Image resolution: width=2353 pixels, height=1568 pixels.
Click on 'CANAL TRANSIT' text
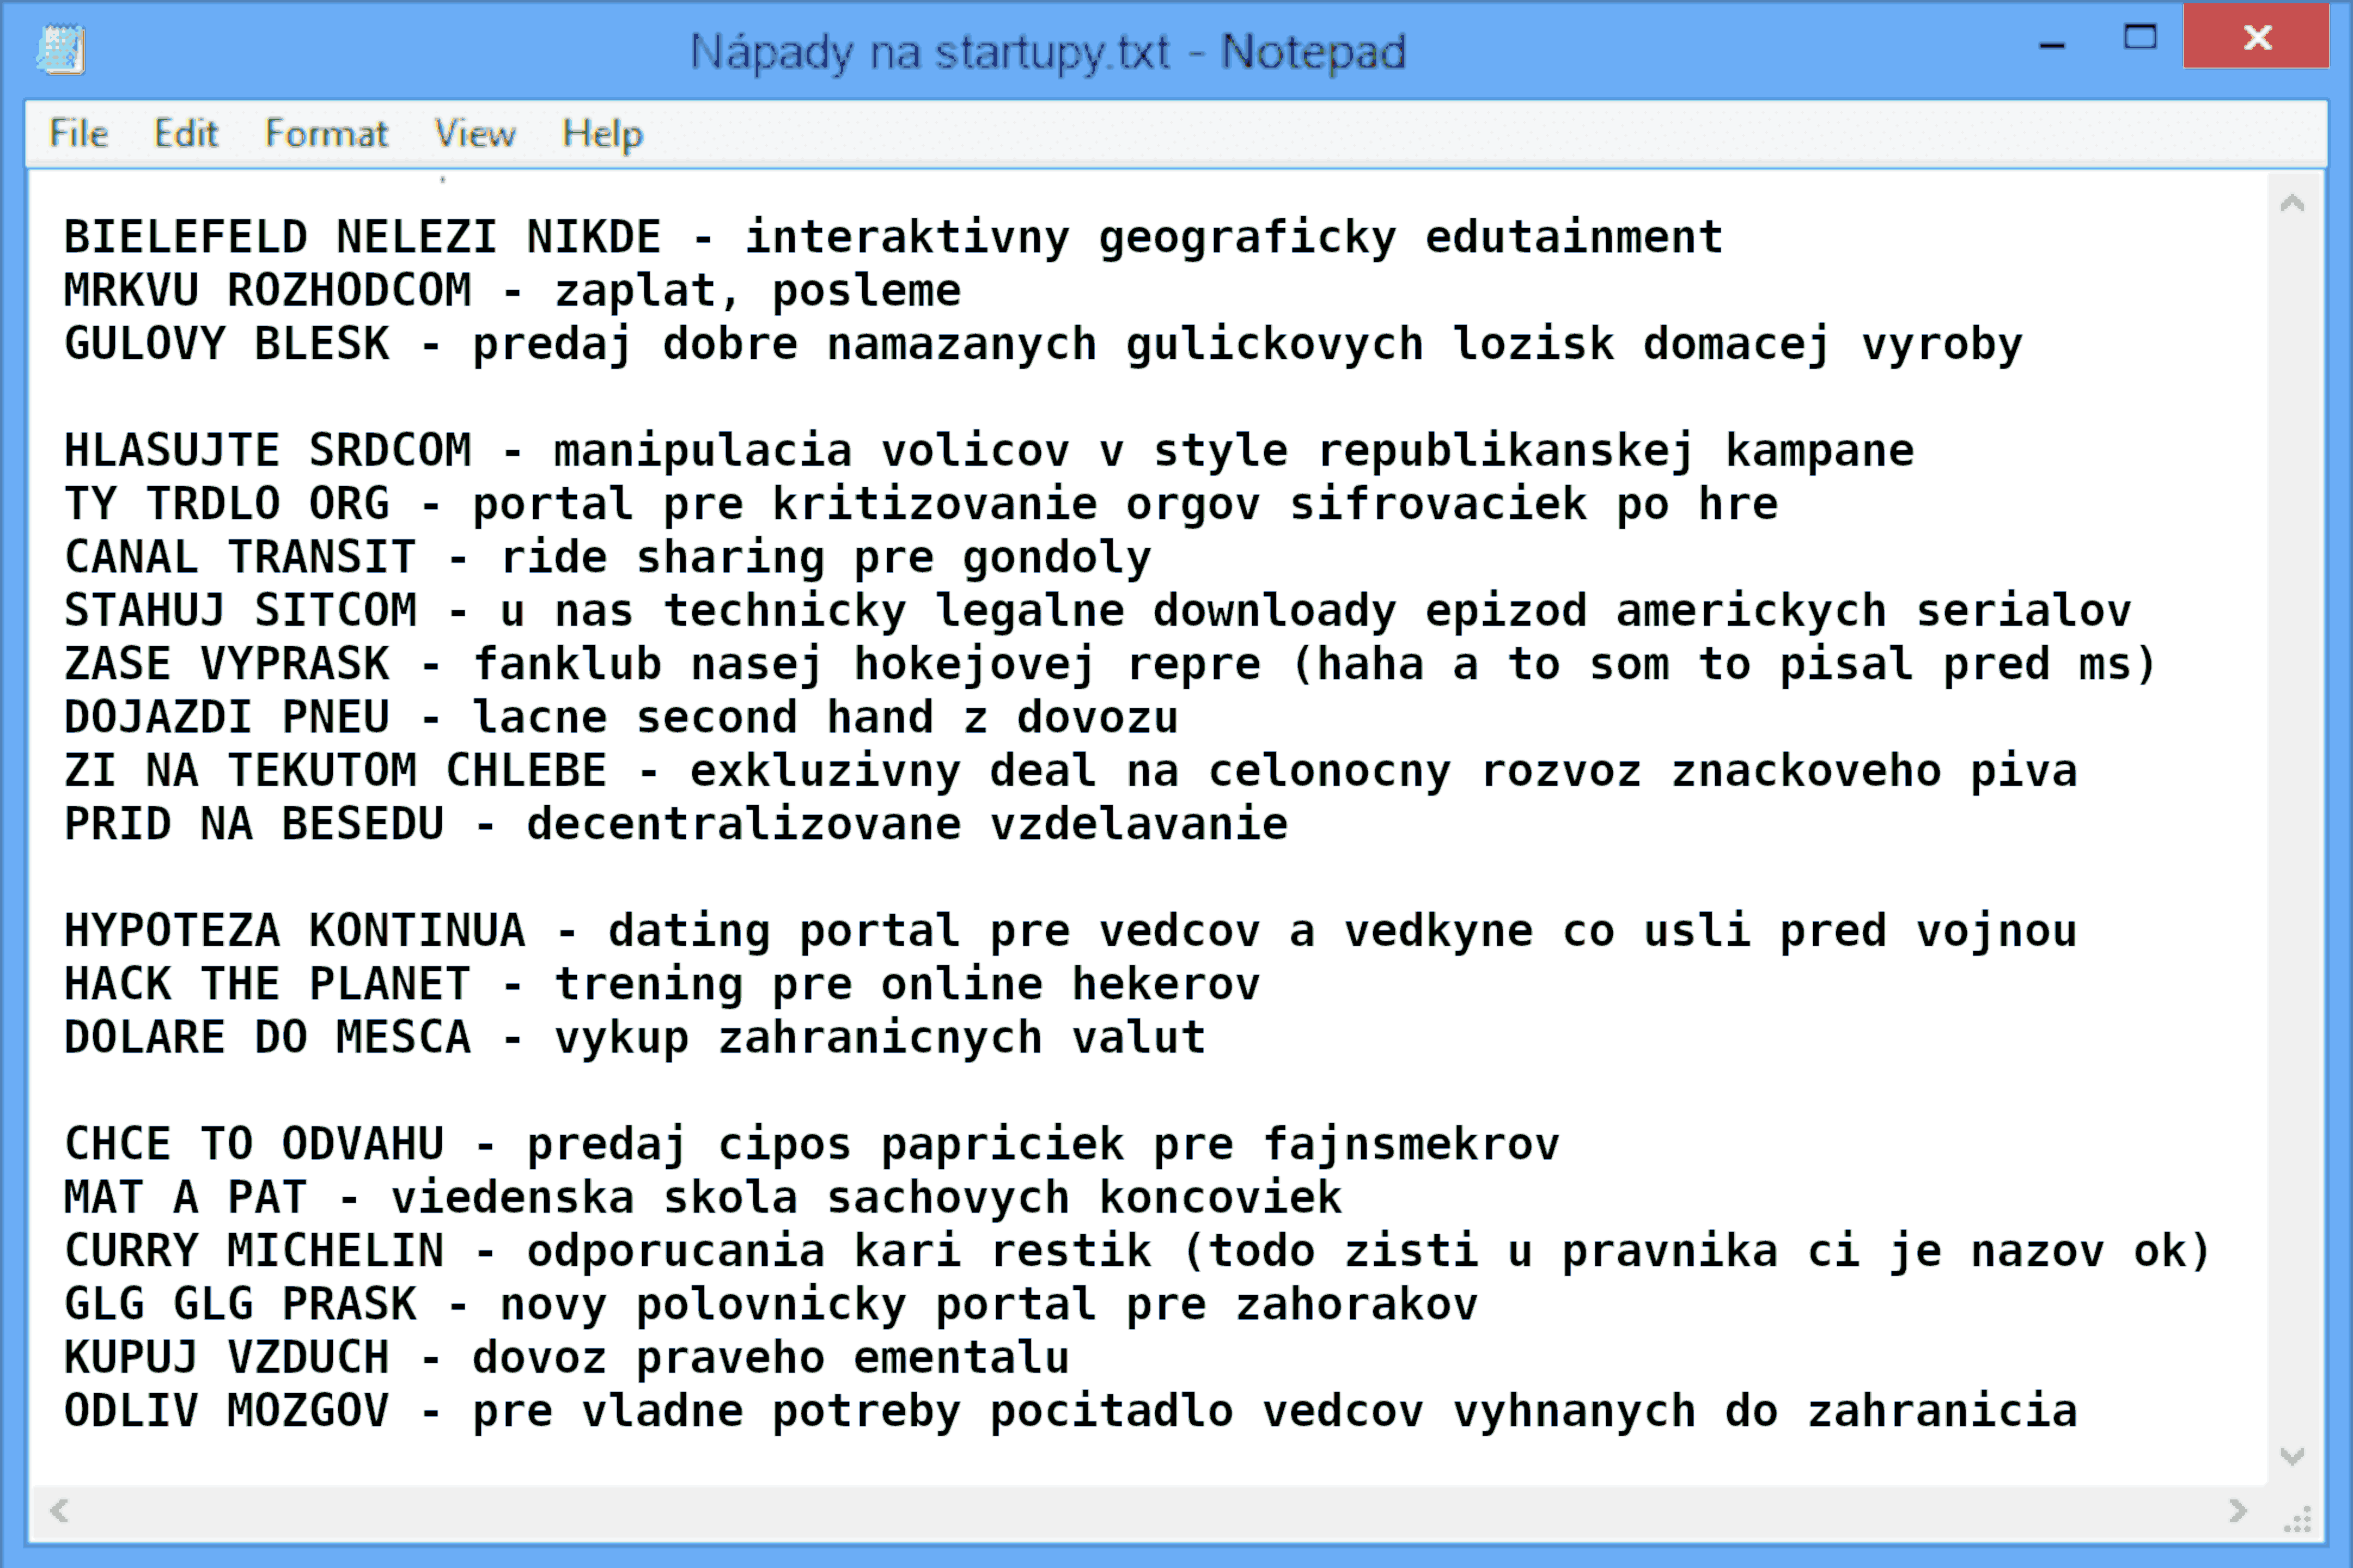click(x=239, y=557)
